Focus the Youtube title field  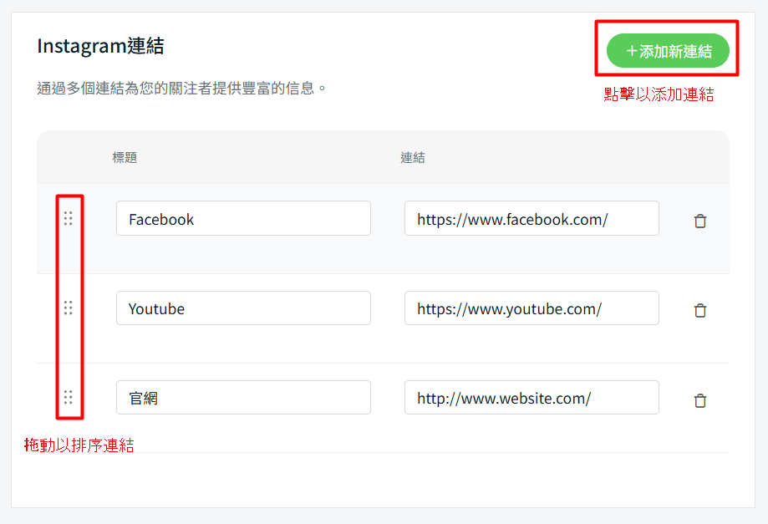tap(243, 308)
